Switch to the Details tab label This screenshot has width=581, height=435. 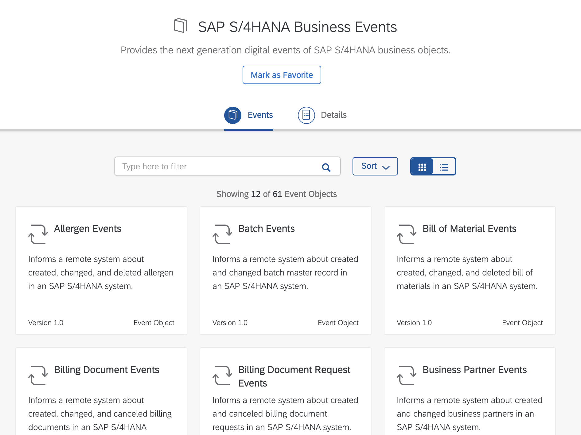[x=334, y=115]
